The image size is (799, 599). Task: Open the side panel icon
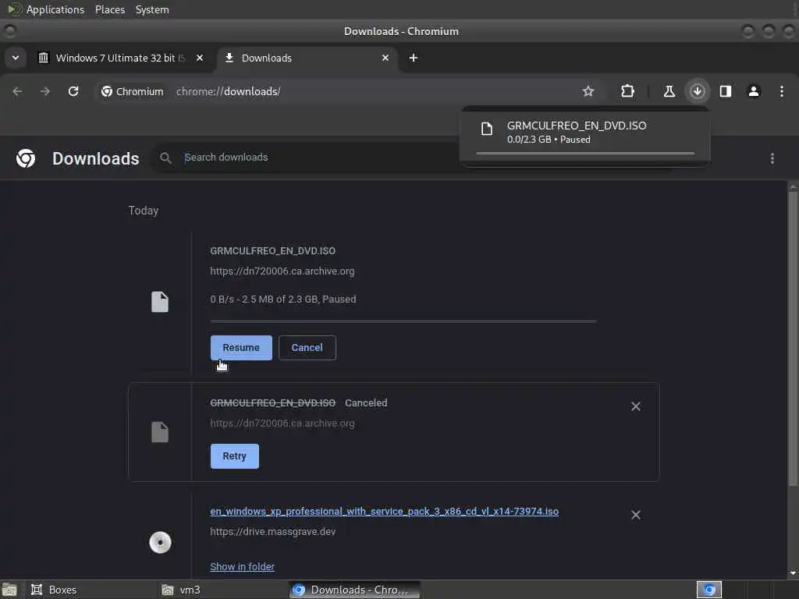tap(726, 91)
